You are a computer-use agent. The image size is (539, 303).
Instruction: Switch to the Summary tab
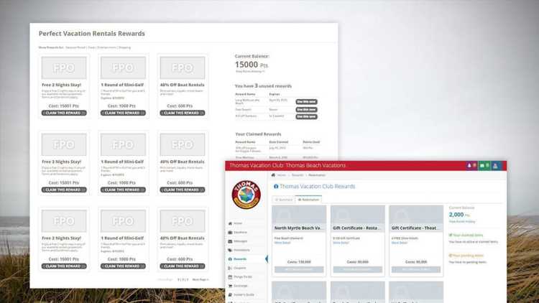pos(284,199)
